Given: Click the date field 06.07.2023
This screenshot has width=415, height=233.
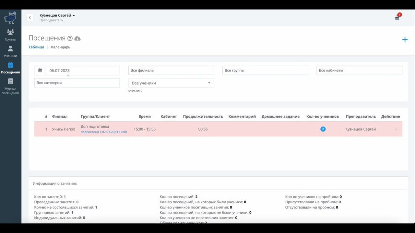Looking at the screenshot, I should pyautogui.click(x=83, y=71).
